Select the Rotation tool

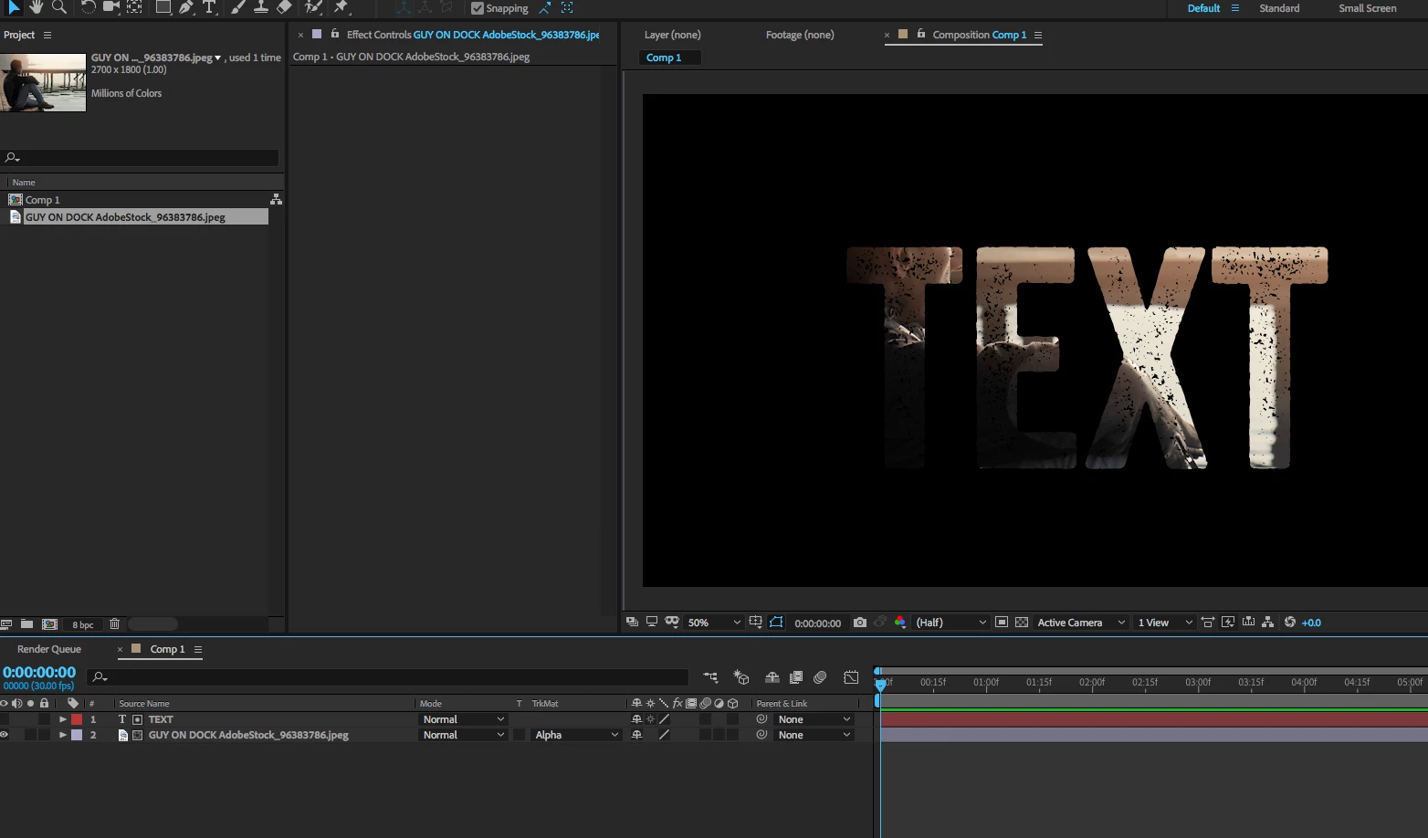point(89,7)
